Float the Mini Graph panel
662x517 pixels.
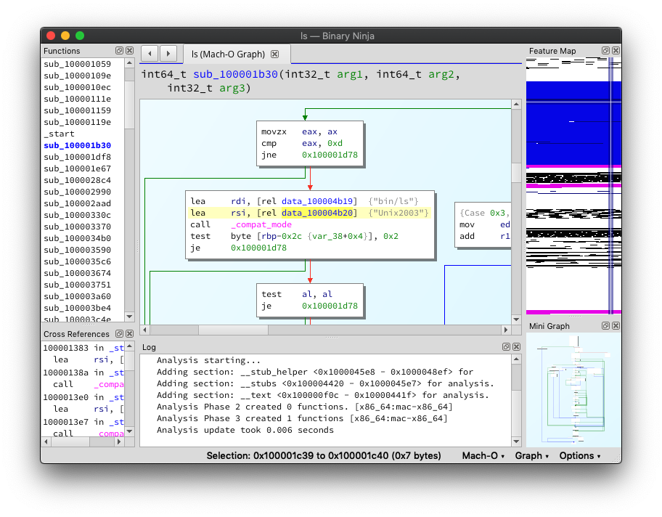[x=605, y=326]
